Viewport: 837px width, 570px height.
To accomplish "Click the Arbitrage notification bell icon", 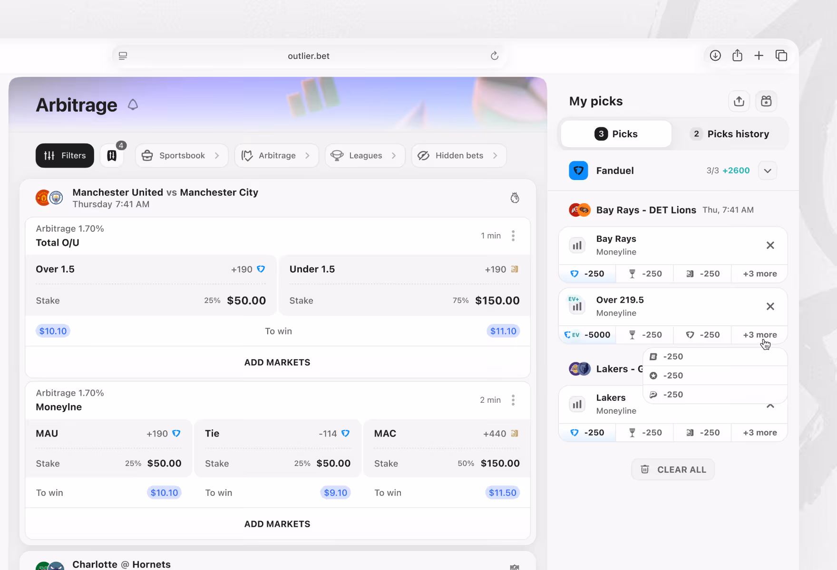I will (133, 104).
